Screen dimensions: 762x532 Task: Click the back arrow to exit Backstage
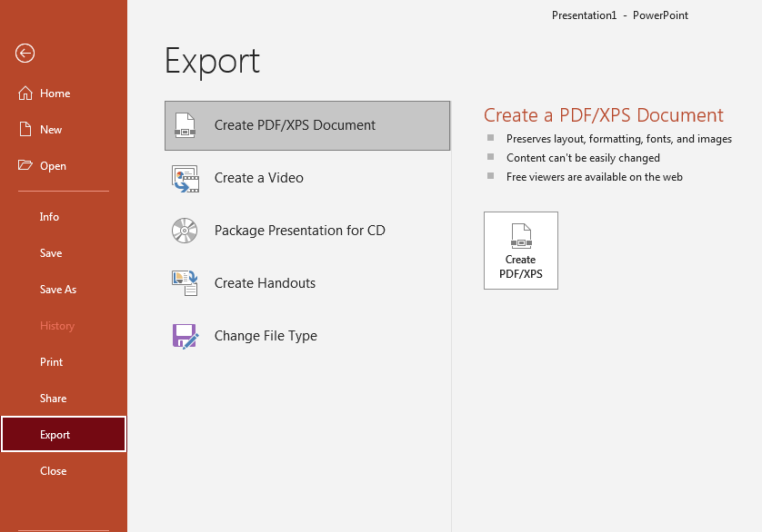pos(25,54)
